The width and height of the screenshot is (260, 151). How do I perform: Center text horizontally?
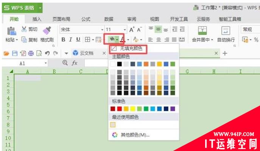pyautogui.click(x=159, y=39)
